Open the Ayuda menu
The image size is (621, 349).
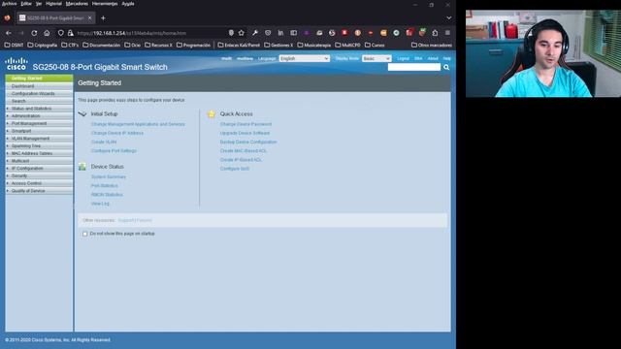pos(128,4)
